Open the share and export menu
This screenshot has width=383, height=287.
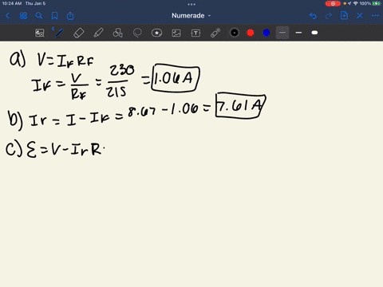click(70, 16)
